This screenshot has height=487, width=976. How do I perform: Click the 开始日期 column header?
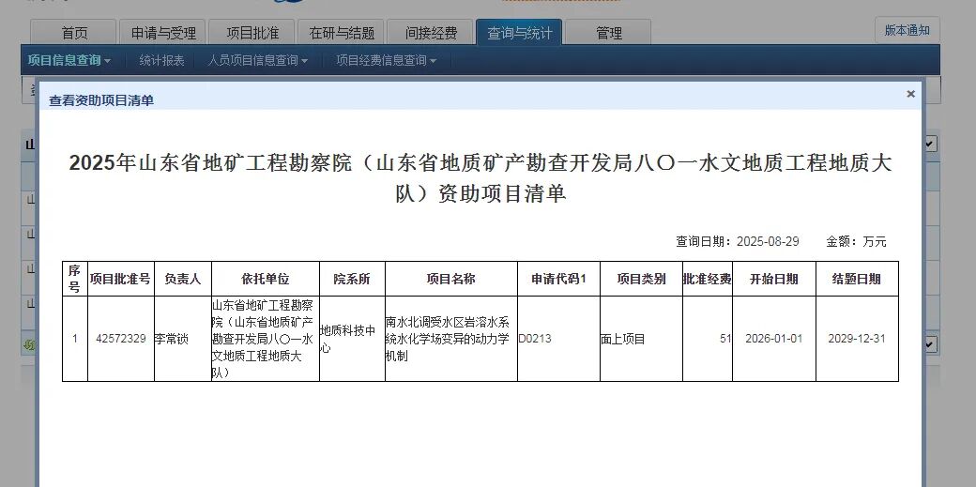point(773,279)
